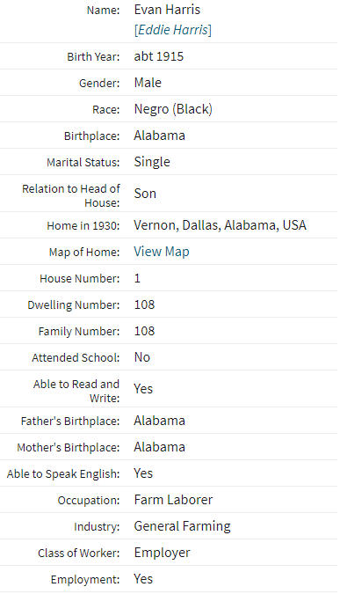340x594 pixels.
Task: Click the Occupation value Farm Laborer
Action: 173,500
